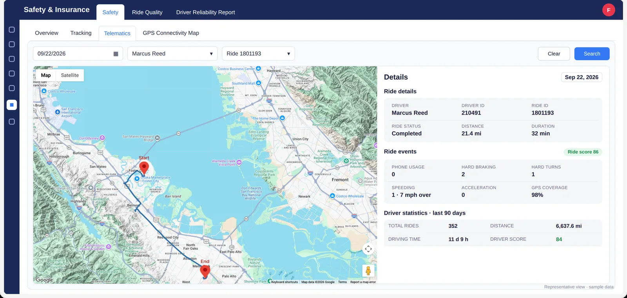Go to the Tracking sub-tab

click(81, 33)
